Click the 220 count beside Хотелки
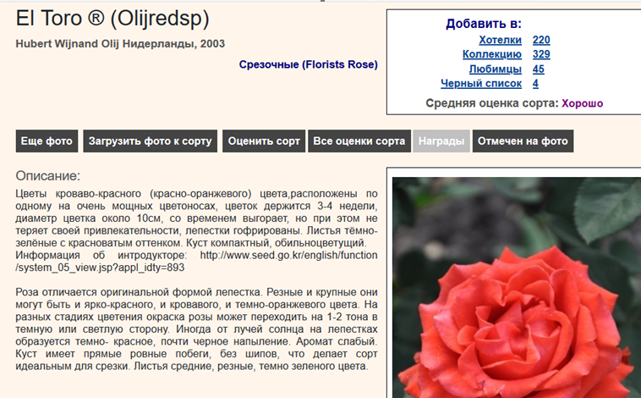This screenshot has width=641, height=398. [541, 40]
